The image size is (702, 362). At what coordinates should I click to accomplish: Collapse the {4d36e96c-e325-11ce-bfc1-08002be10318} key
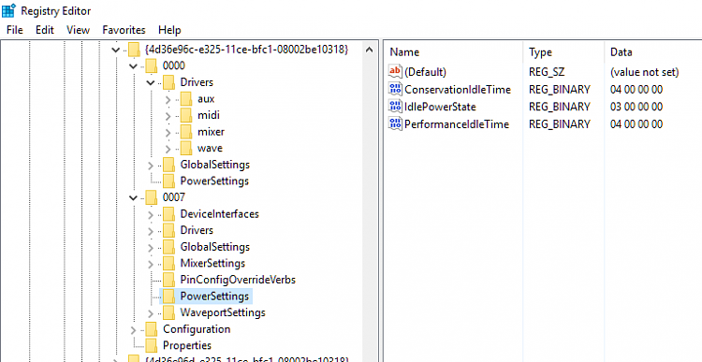[116, 50]
